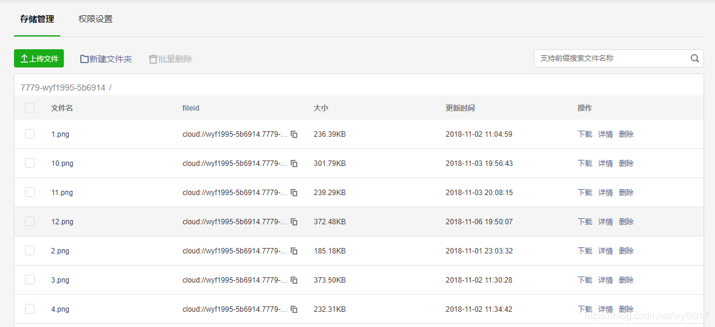The height and width of the screenshot is (327, 715).
Task: Toggle the checkbox beside 3.png
Action: click(30, 280)
